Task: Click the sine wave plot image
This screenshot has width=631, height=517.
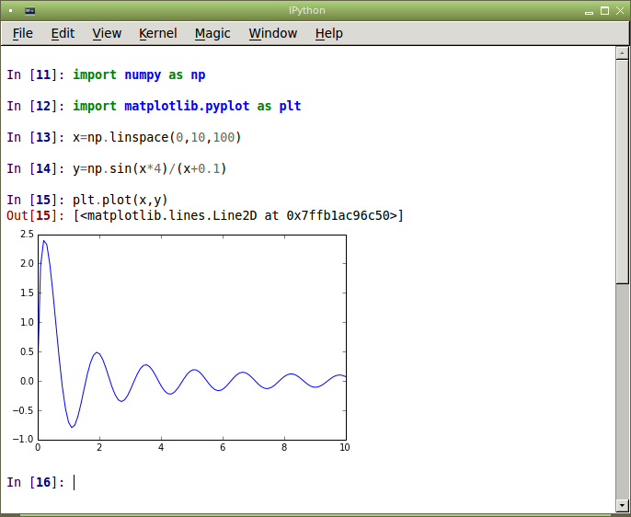Action: point(184,341)
